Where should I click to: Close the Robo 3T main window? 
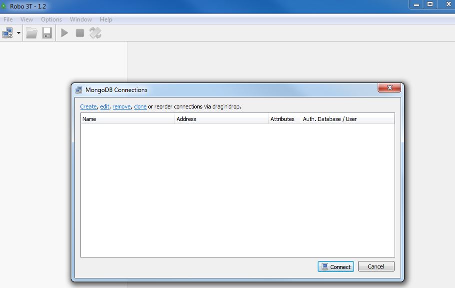448,4
